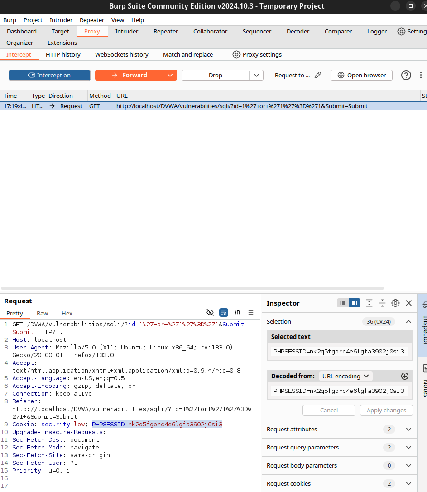Select the intercepted GET request row
The height and width of the screenshot is (492, 427).
click(214, 106)
